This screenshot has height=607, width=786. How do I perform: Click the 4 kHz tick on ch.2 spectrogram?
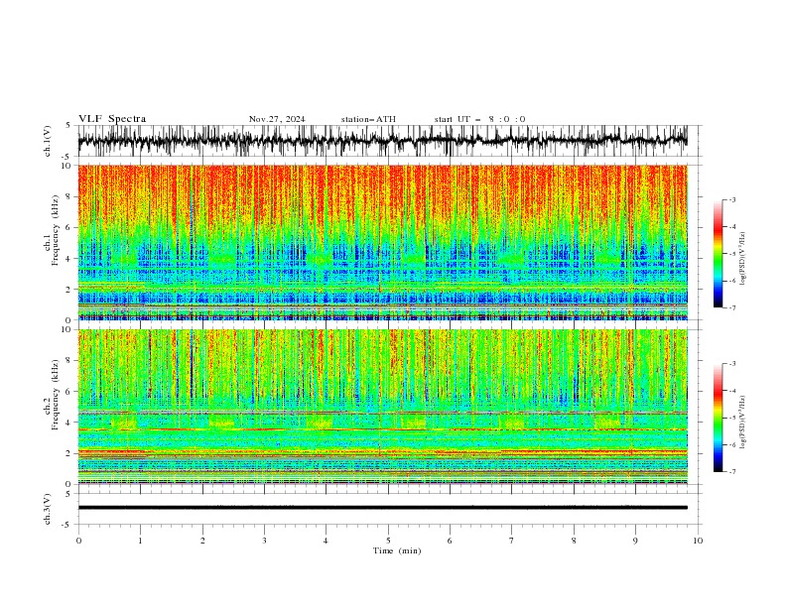click(69, 423)
